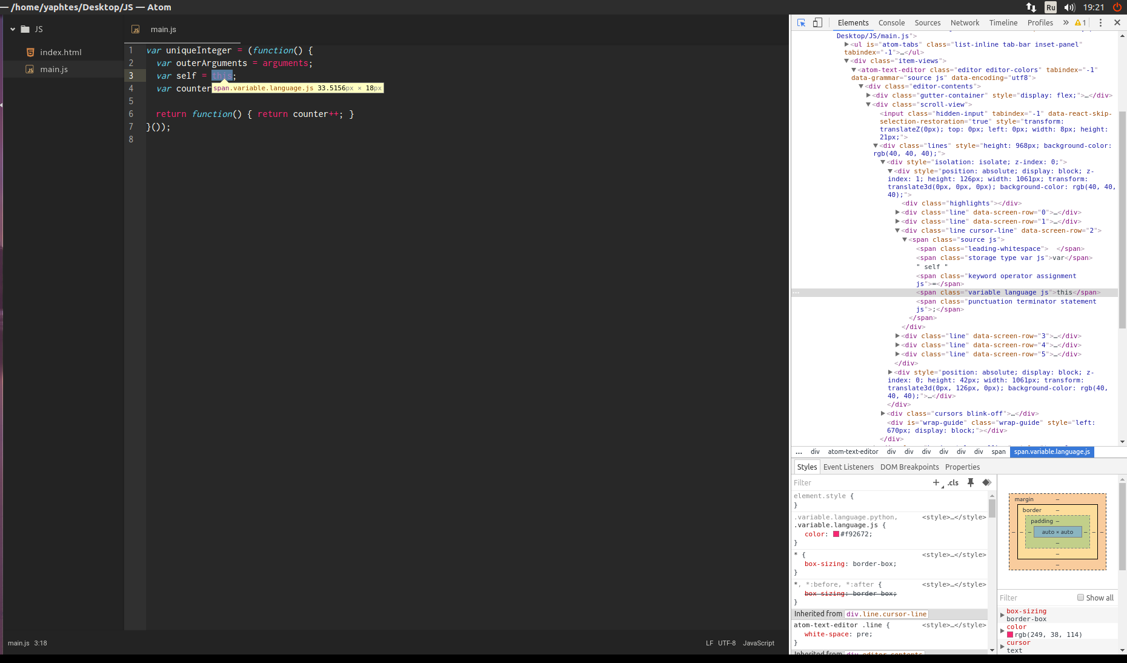Collapse the line cursor-line node
1127x663 pixels.
tap(897, 230)
